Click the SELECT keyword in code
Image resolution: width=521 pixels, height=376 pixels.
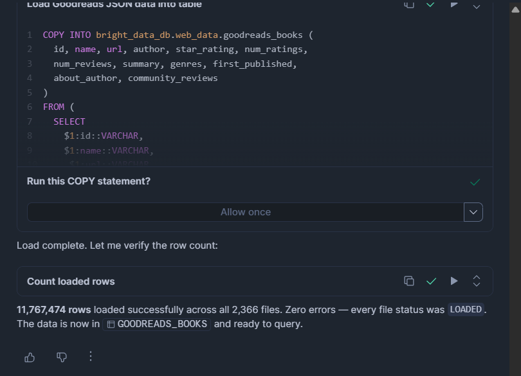point(69,121)
